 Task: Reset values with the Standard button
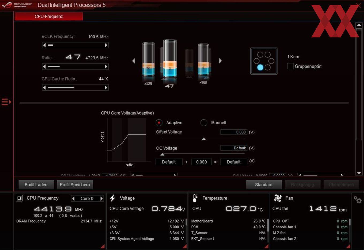(264, 185)
